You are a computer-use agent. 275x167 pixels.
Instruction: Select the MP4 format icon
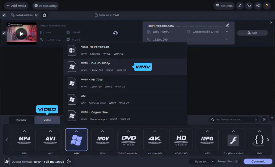tap(24, 140)
